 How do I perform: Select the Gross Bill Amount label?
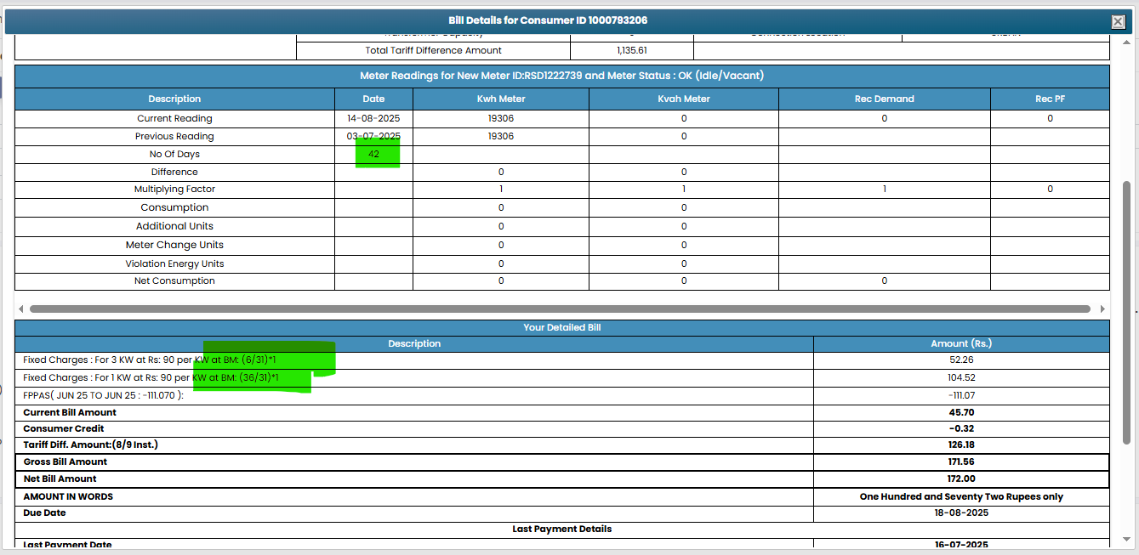(65, 462)
